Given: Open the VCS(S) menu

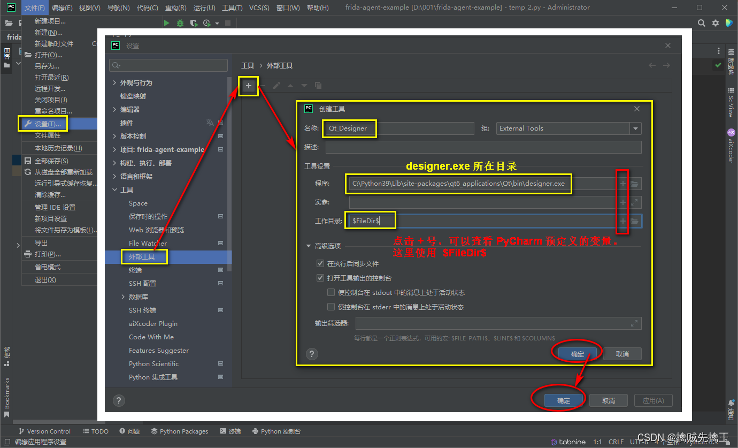Looking at the screenshot, I should pos(259,7).
